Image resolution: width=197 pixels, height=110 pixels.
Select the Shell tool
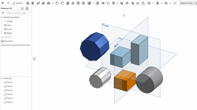click(78, 3)
